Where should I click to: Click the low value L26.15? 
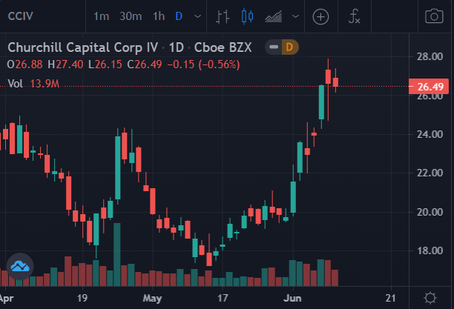pos(105,64)
